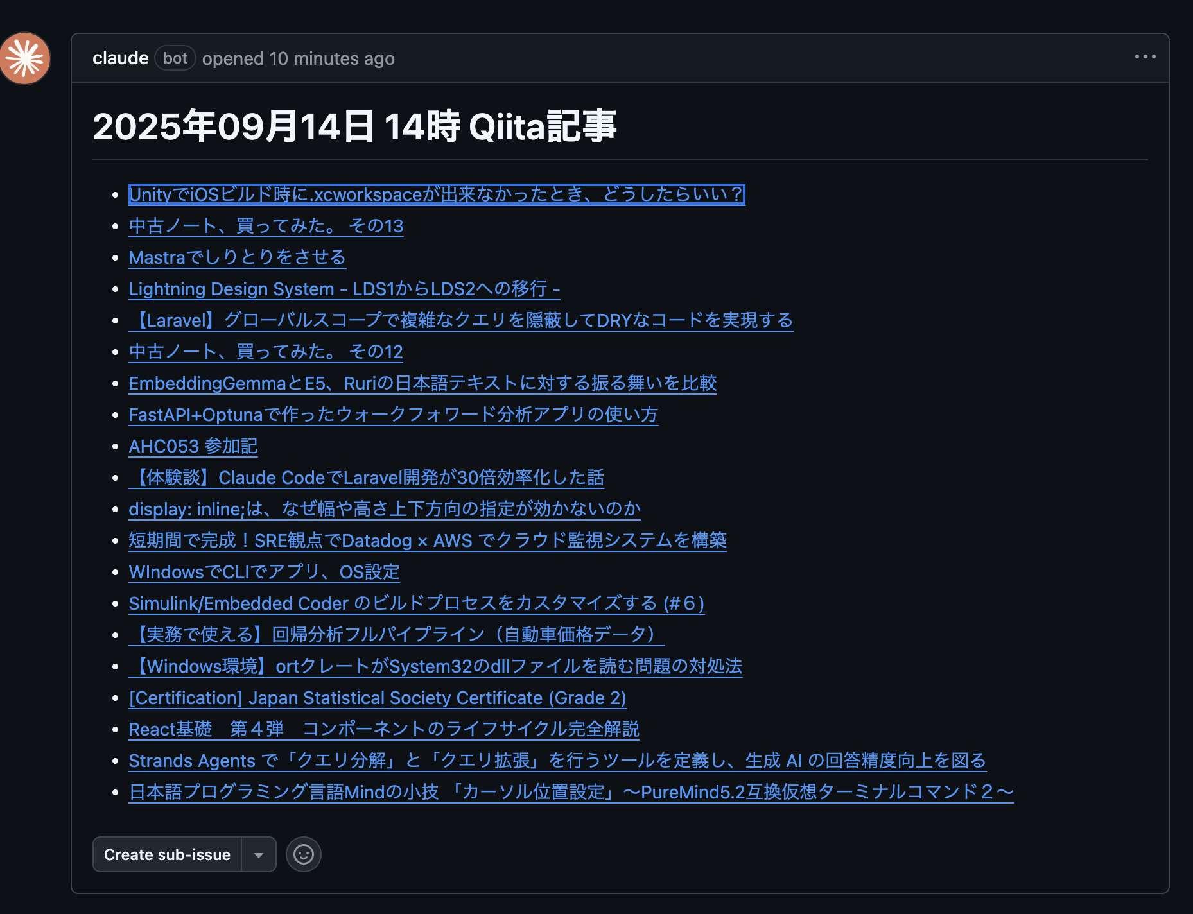This screenshot has height=914, width=1193.
Task: Open the Mastraでしりとりをさせる link
Action: tap(237, 257)
